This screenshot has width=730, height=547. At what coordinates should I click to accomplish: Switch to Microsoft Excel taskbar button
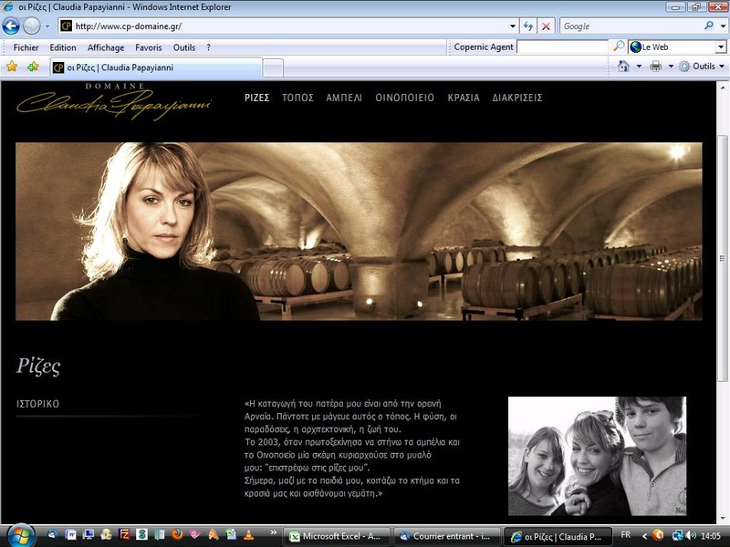tap(337, 536)
